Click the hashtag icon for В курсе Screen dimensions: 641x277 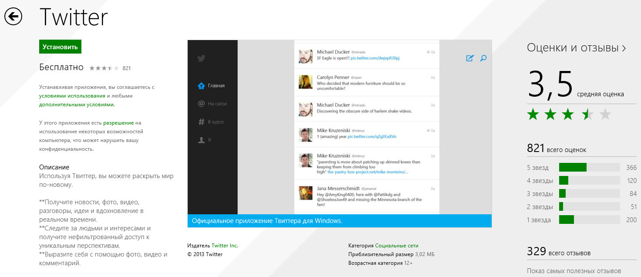coord(201,122)
